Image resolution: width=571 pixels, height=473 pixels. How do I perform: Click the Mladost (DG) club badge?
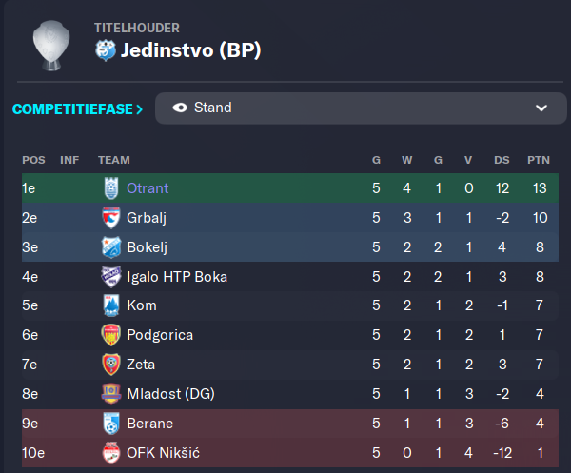coord(111,394)
